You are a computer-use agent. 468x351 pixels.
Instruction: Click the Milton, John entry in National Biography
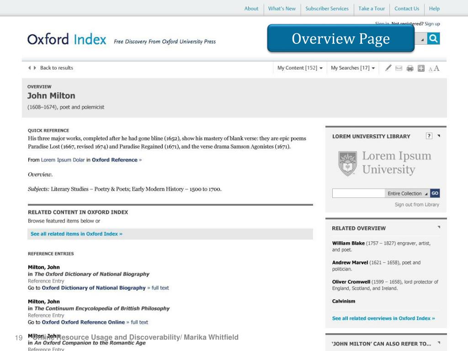point(44,267)
